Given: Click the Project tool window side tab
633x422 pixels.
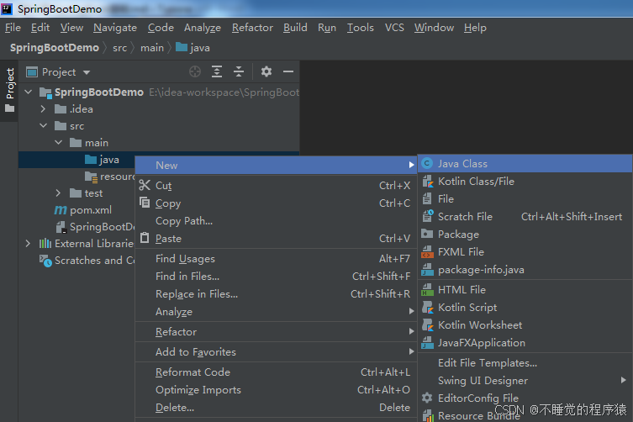Looking at the screenshot, I should point(10,90).
